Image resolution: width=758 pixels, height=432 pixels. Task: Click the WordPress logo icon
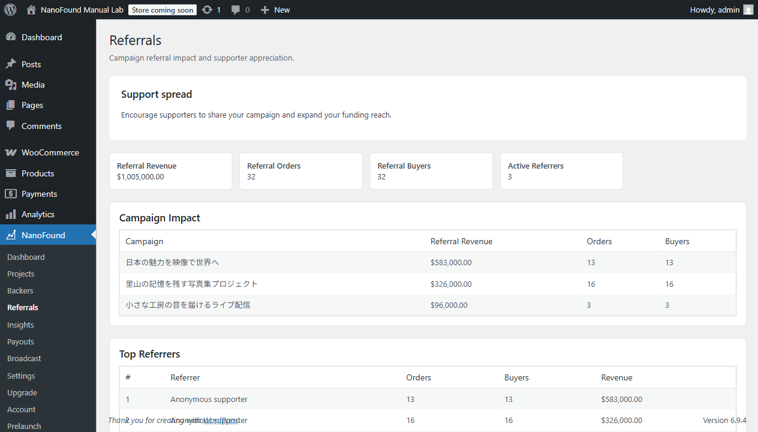10,10
